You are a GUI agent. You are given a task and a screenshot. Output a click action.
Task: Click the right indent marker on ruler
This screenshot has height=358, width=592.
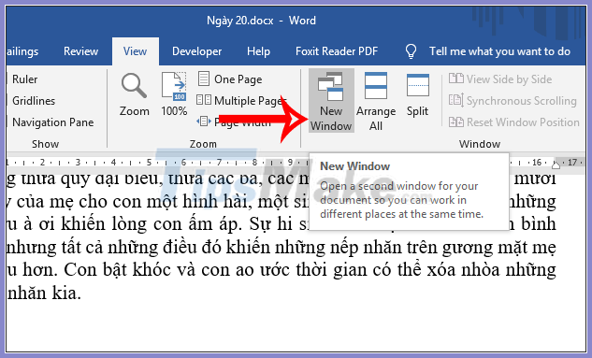[556, 165]
